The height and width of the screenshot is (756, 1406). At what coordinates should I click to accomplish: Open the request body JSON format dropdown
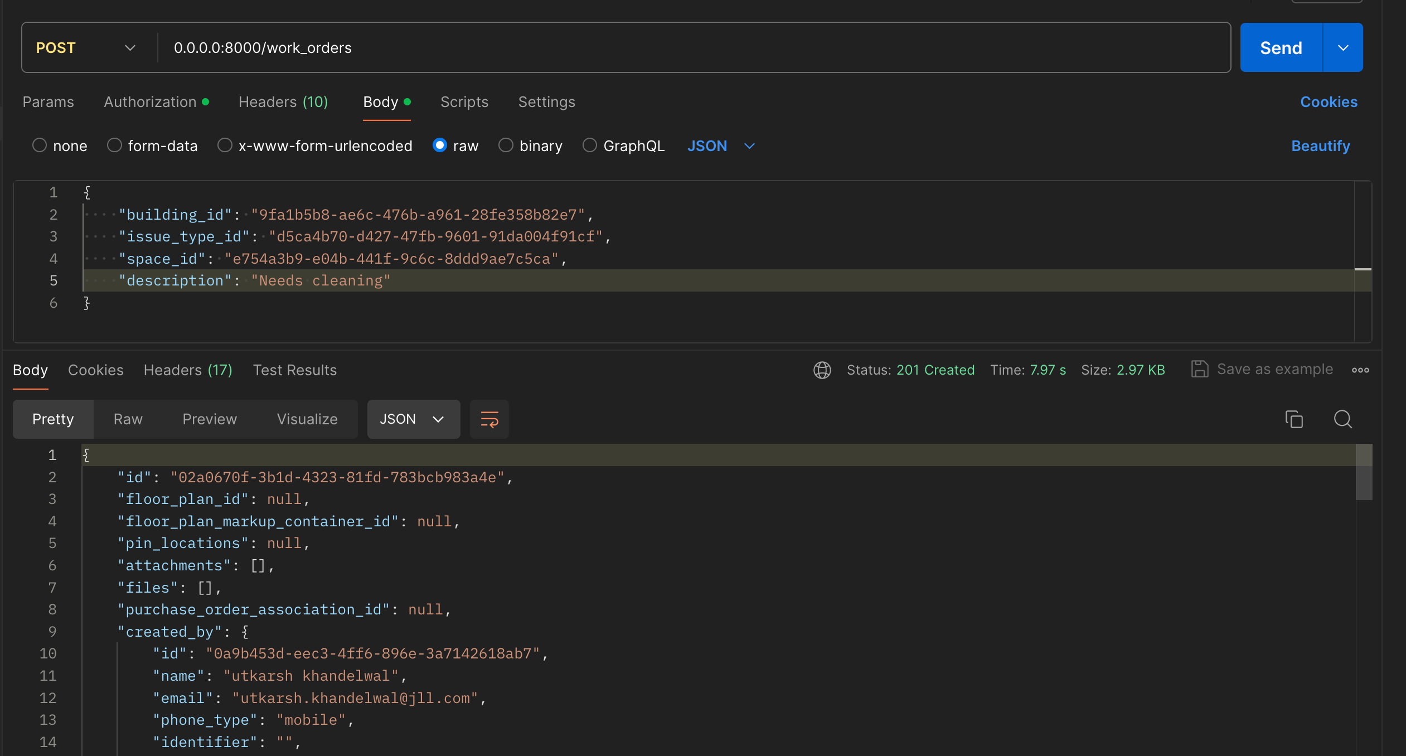click(721, 146)
